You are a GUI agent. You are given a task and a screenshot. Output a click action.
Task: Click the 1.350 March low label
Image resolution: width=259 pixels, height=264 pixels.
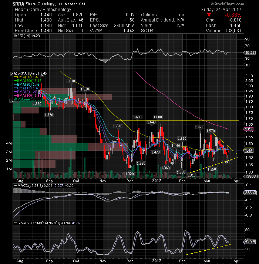212,169
